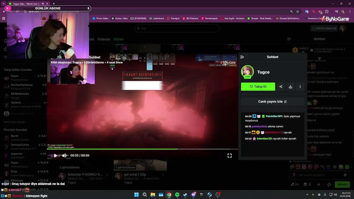This screenshot has width=354, height=199.
Task: Open superior VALORANT channel in sidebar
Action: 25,156
